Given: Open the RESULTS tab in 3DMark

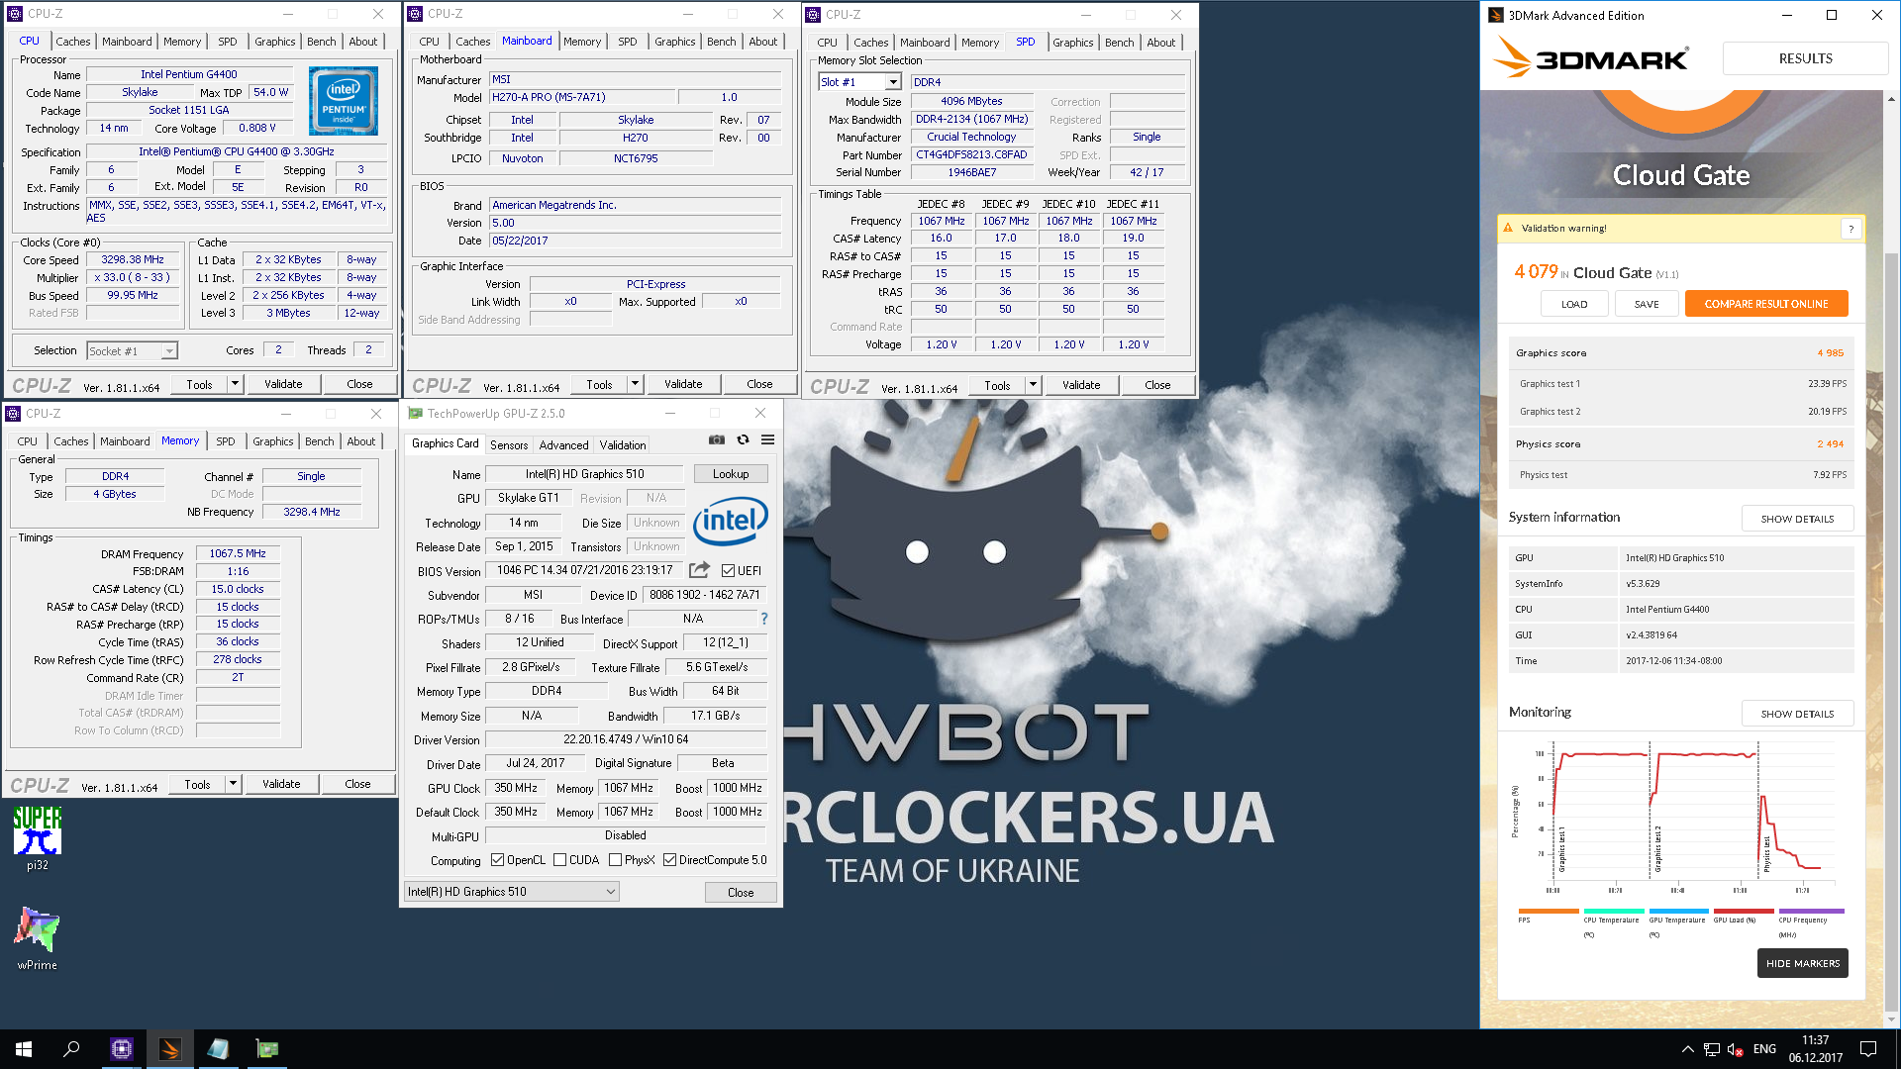Looking at the screenshot, I should (1805, 58).
